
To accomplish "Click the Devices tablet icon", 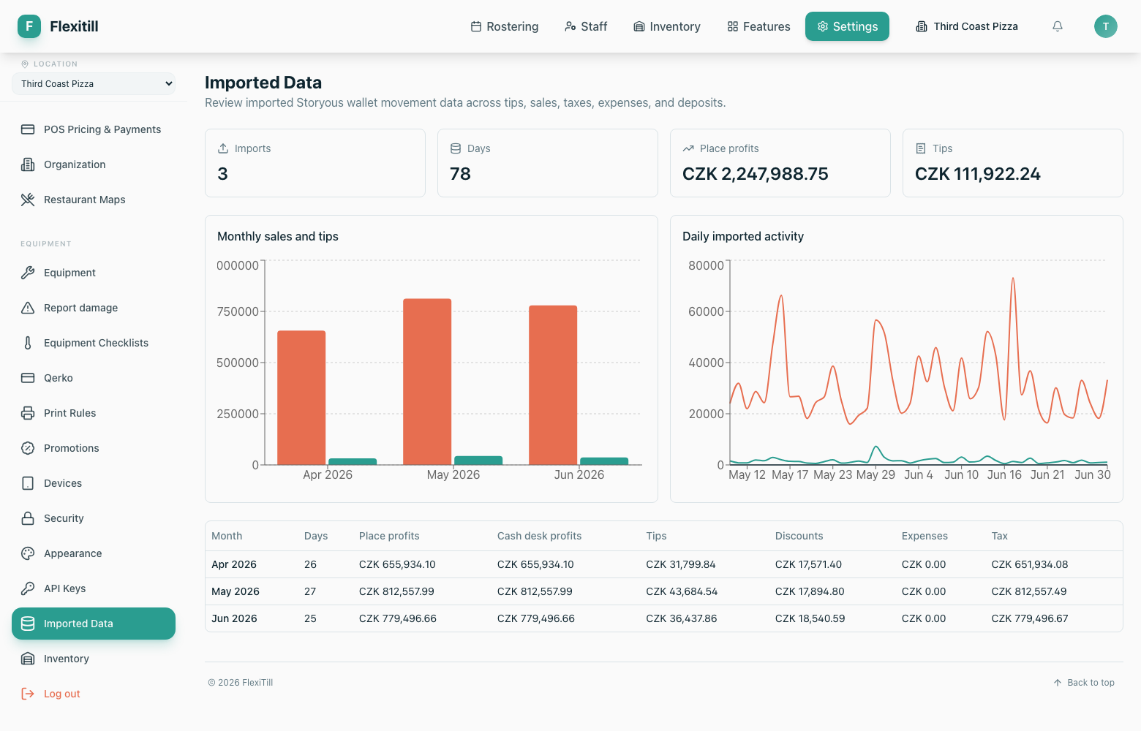I will pos(28,483).
